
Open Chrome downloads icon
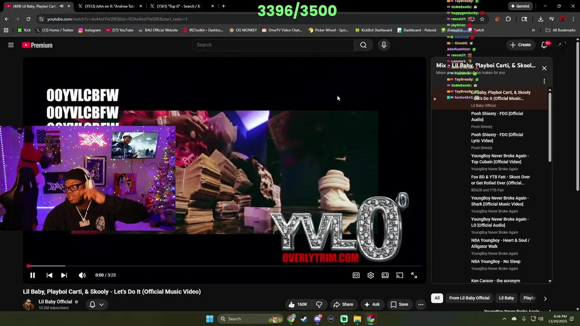(x=541, y=19)
